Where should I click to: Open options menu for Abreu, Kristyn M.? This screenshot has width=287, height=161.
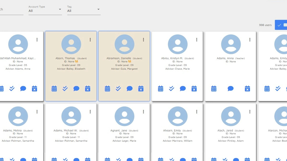click(197, 40)
